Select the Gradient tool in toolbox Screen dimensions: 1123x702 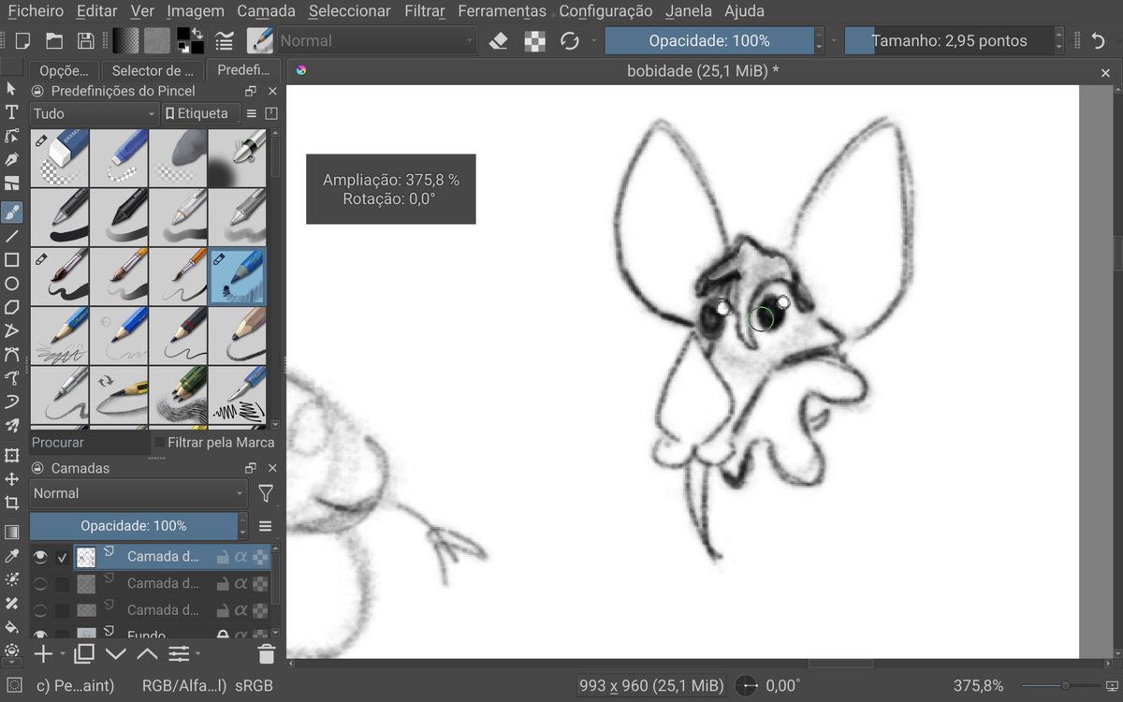point(11,532)
